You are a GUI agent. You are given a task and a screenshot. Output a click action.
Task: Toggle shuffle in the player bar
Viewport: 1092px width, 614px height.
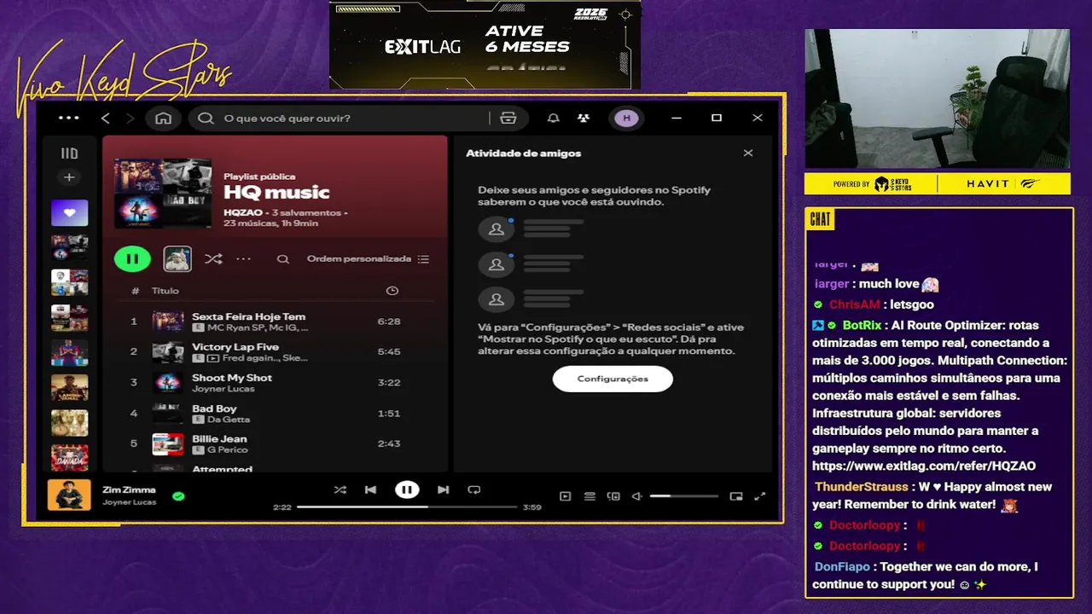[340, 489]
